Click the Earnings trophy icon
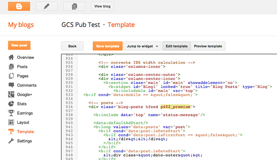 [x=11, y=113]
